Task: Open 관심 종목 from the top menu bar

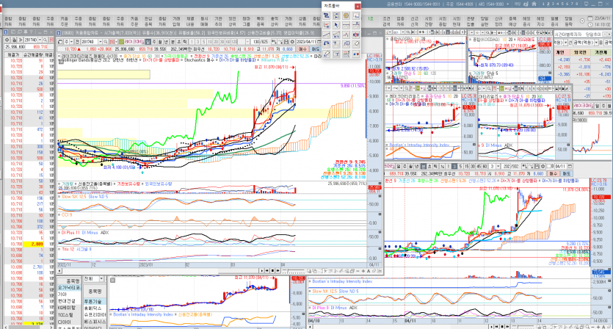Action: pos(148,21)
